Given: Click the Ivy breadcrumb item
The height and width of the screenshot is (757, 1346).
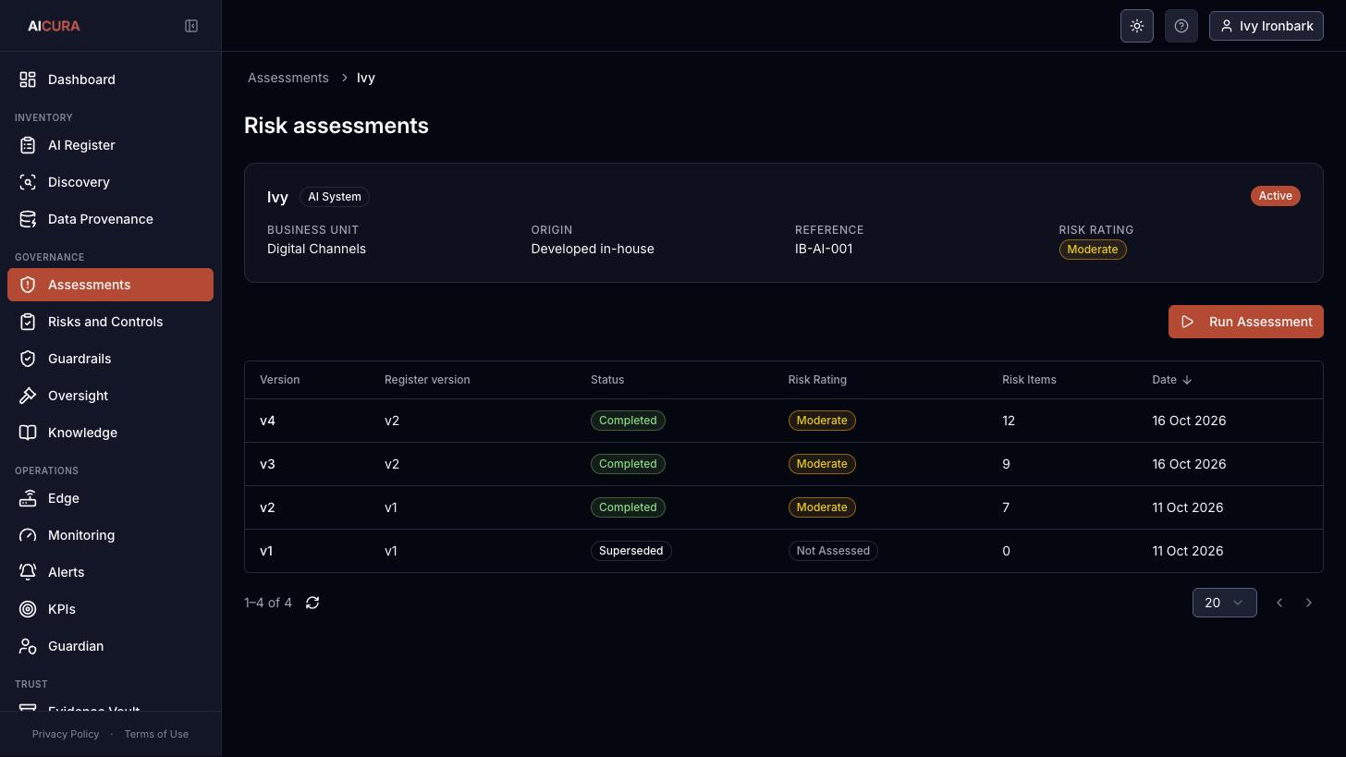Looking at the screenshot, I should (366, 78).
